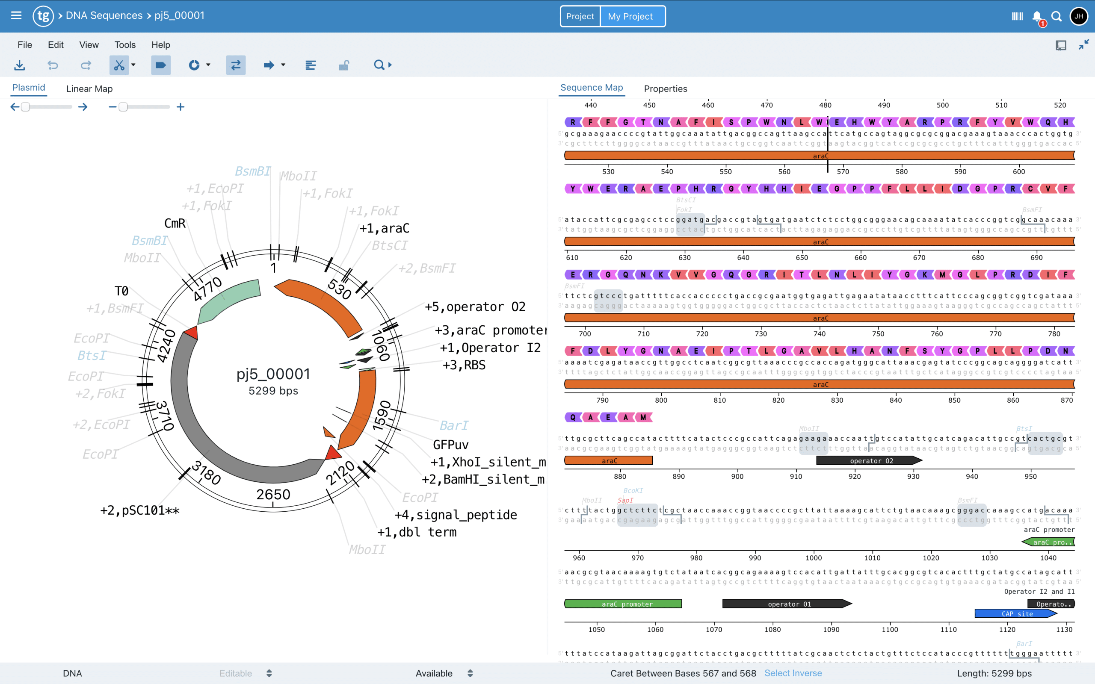Unlock sequence editing via the padlock icon
Image resolution: width=1095 pixels, height=684 pixels.
pos(343,65)
